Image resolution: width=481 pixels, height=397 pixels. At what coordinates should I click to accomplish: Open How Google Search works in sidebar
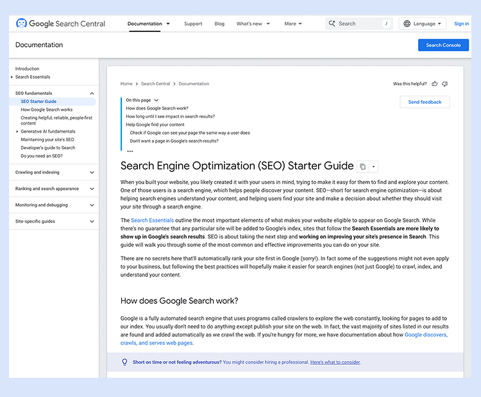coord(47,110)
